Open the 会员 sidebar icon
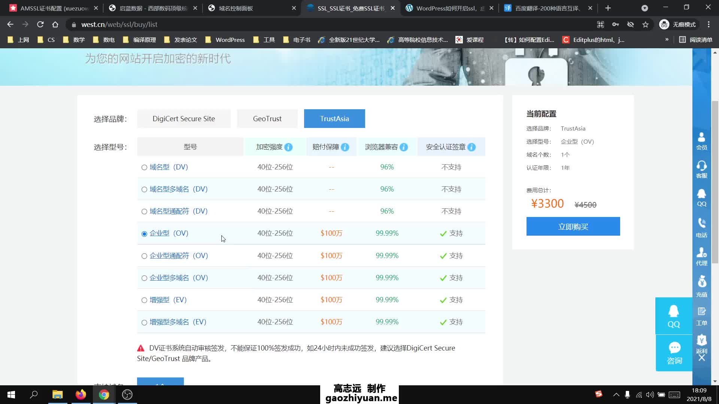Image resolution: width=719 pixels, height=404 pixels. 701,141
